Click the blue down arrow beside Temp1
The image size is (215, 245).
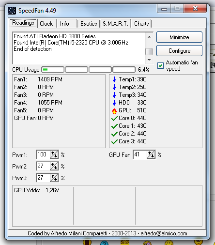point(114,79)
